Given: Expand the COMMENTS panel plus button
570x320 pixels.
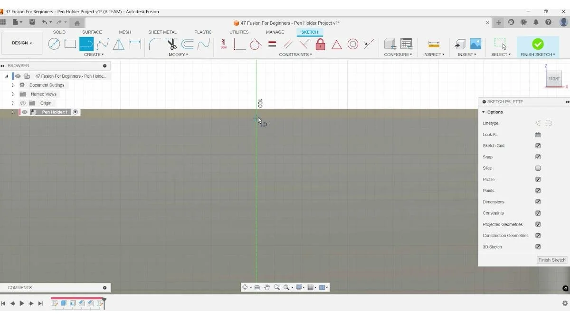Looking at the screenshot, I should tap(105, 288).
